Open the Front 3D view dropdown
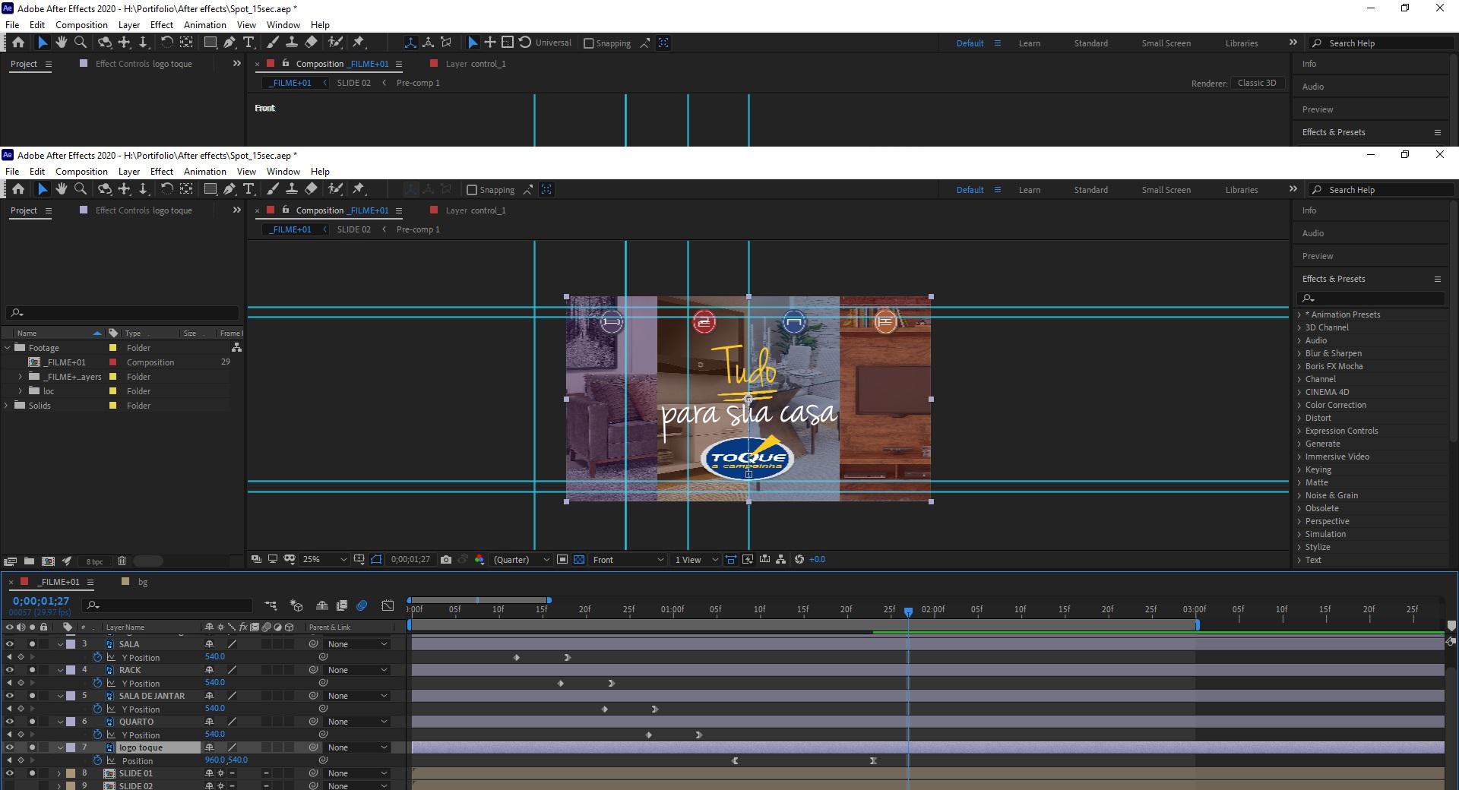 click(x=628, y=560)
